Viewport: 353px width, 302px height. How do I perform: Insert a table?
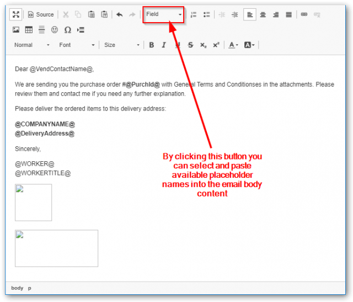point(29,30)
